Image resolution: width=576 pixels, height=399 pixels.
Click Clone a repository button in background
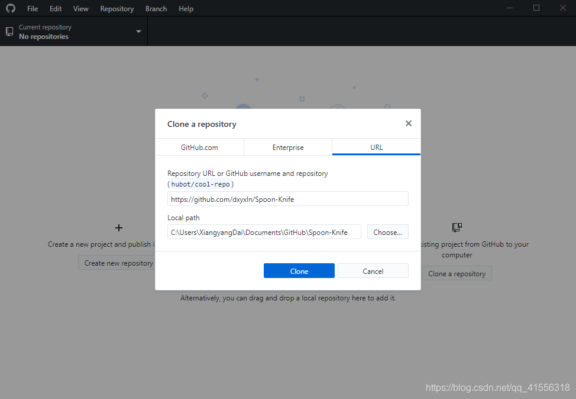point(457,274)
